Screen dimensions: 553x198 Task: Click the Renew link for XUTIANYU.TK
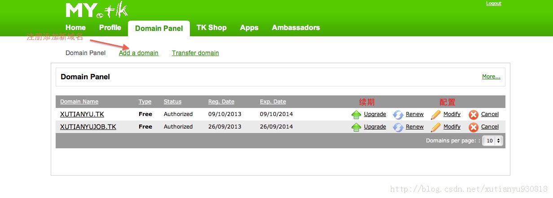click(x=415, y=114)
